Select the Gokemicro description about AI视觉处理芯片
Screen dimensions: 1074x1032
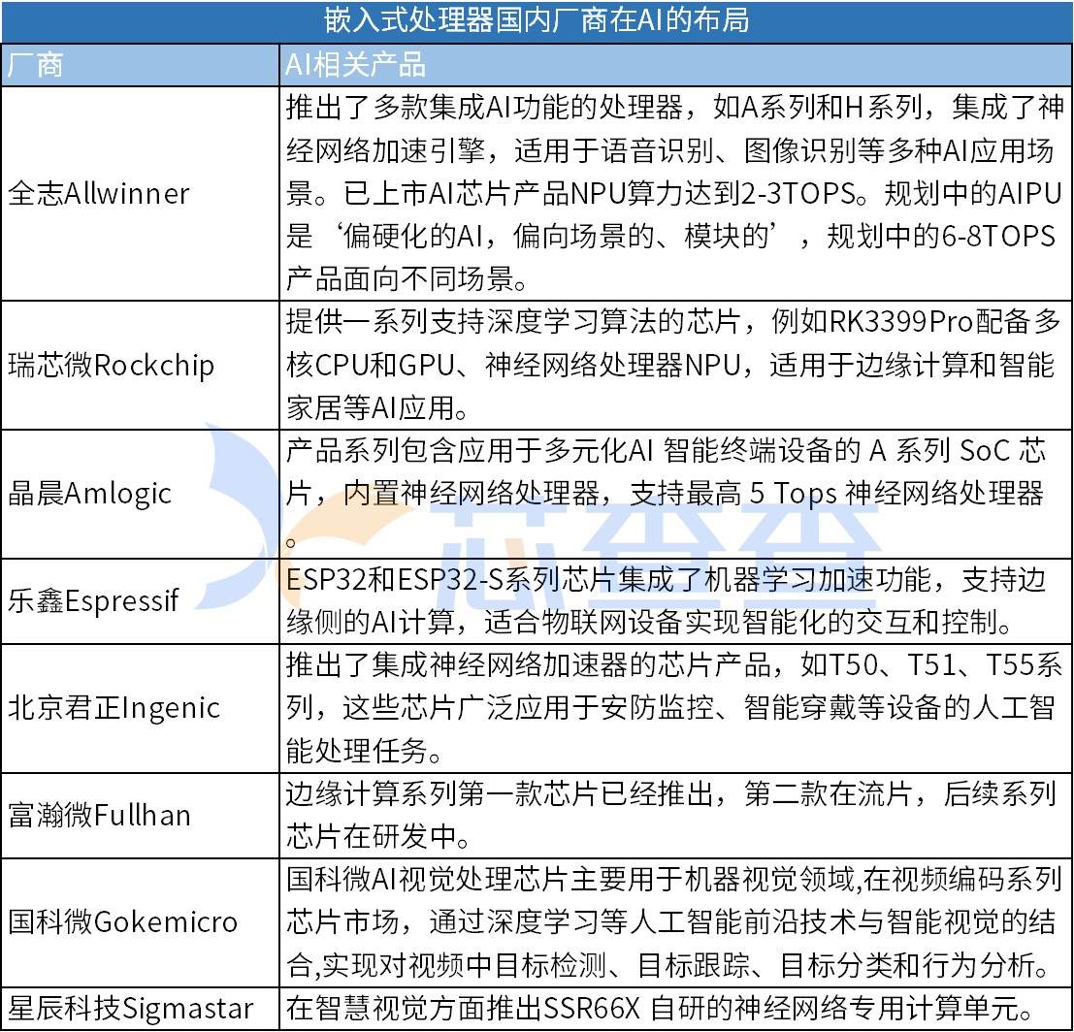pos(674,921)
